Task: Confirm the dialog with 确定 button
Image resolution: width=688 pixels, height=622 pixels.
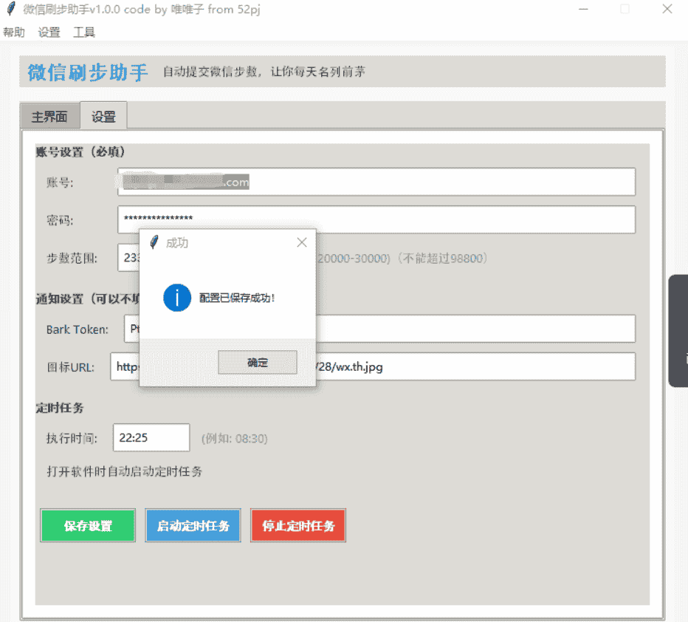Action: pos(257,362)
